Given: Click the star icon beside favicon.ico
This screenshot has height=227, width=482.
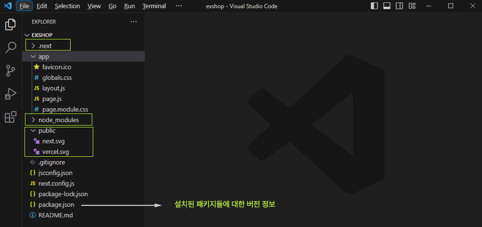Looking at the screenshot, I should pos(37,67).
